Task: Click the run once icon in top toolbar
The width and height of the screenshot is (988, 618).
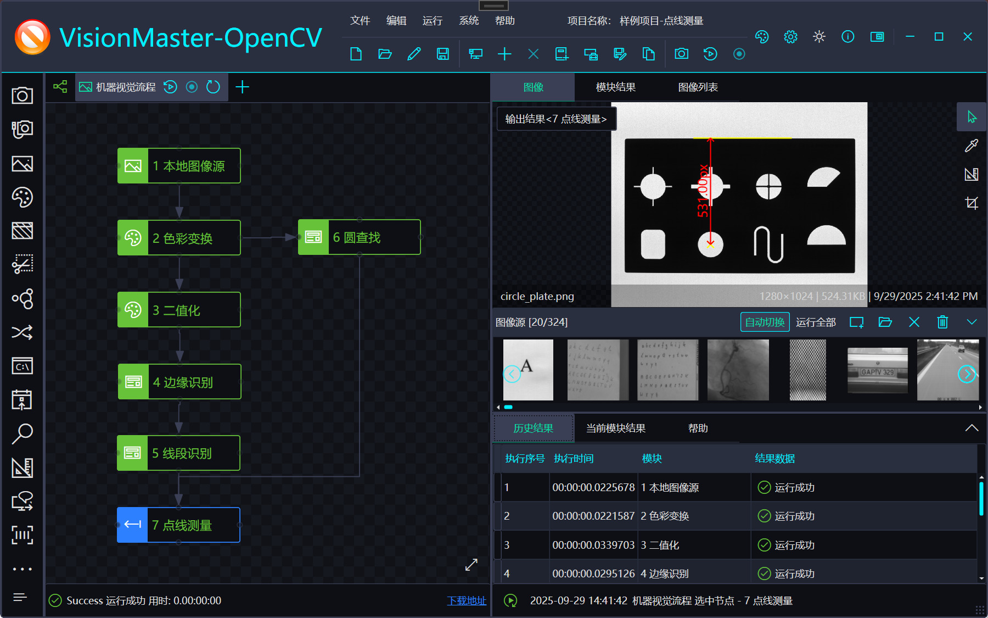Action: point(710,54)
